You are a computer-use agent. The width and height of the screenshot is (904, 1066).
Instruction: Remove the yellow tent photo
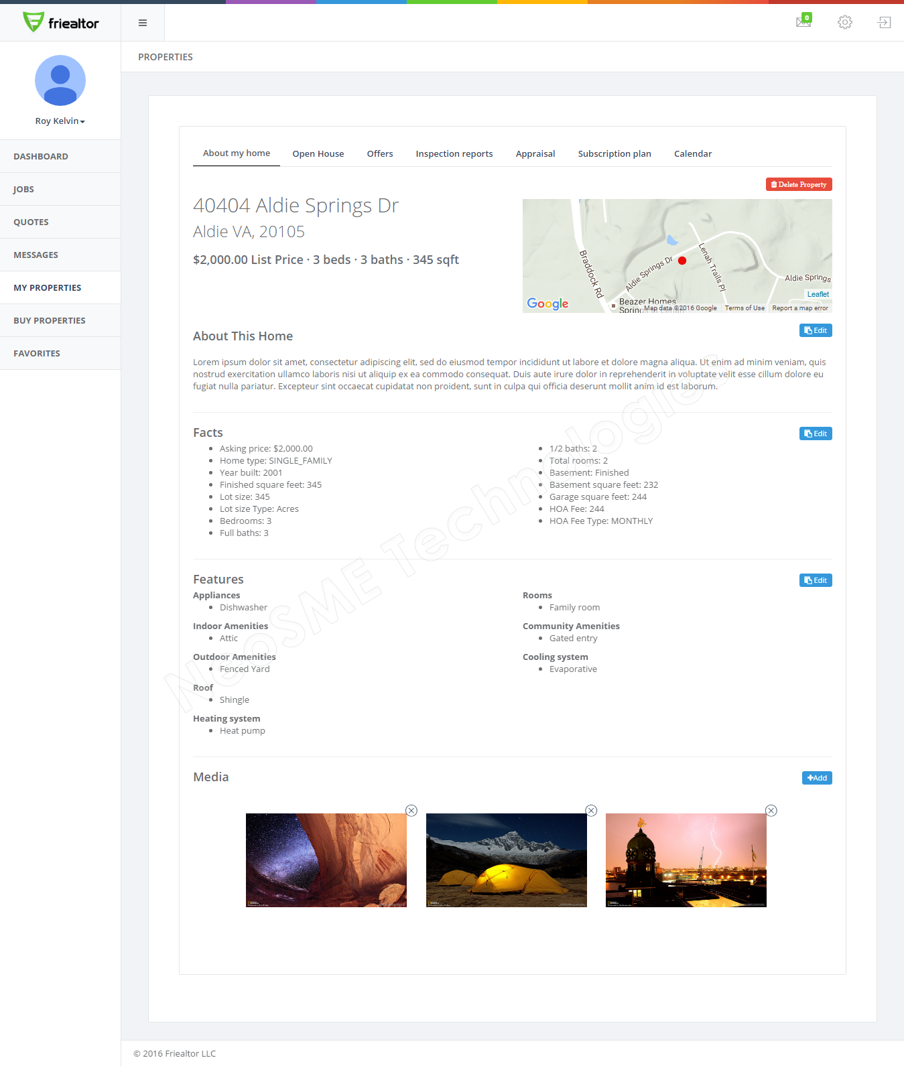(x=591, y=811)
